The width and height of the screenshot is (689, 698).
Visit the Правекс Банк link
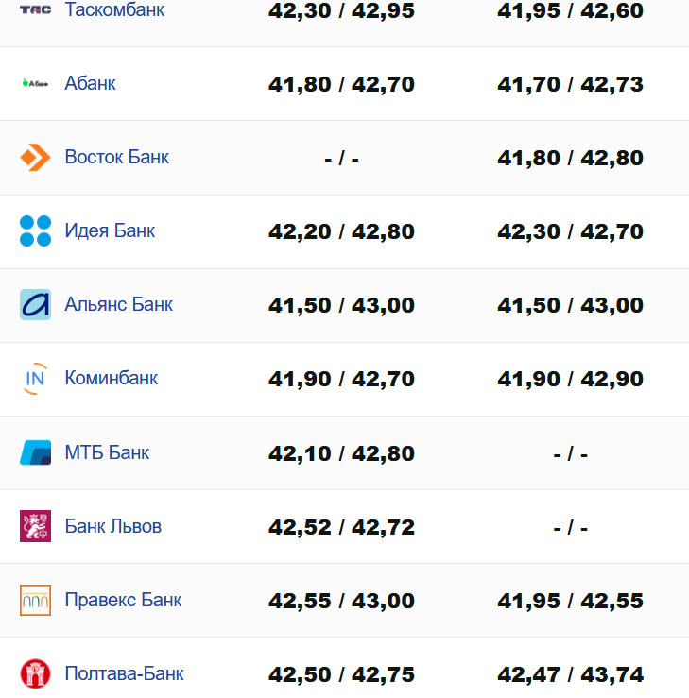[x=123, y=600]
